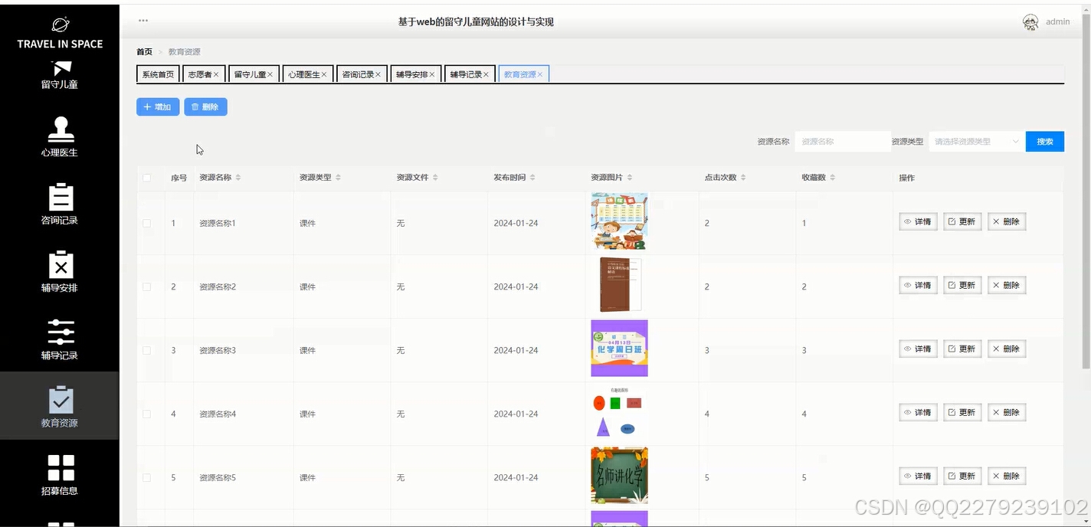Switch to the 系统首页 tab

click(159, 74)
